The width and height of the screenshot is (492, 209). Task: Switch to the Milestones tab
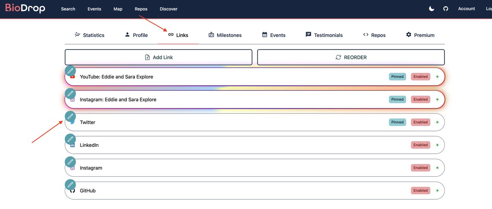click(225, 35)
